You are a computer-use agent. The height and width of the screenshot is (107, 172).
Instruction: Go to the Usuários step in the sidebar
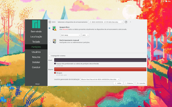pyautogui.click(x=36, y=52)
